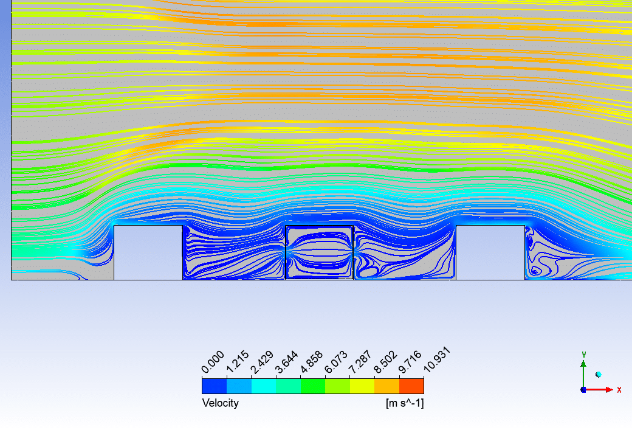Select the red-orange swatch at the legend's end
The width and height of the screenshot is (632, 430).
pos(411,386)
